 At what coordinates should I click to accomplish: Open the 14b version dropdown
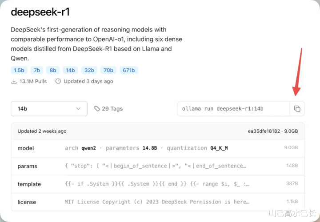[49, 109]
